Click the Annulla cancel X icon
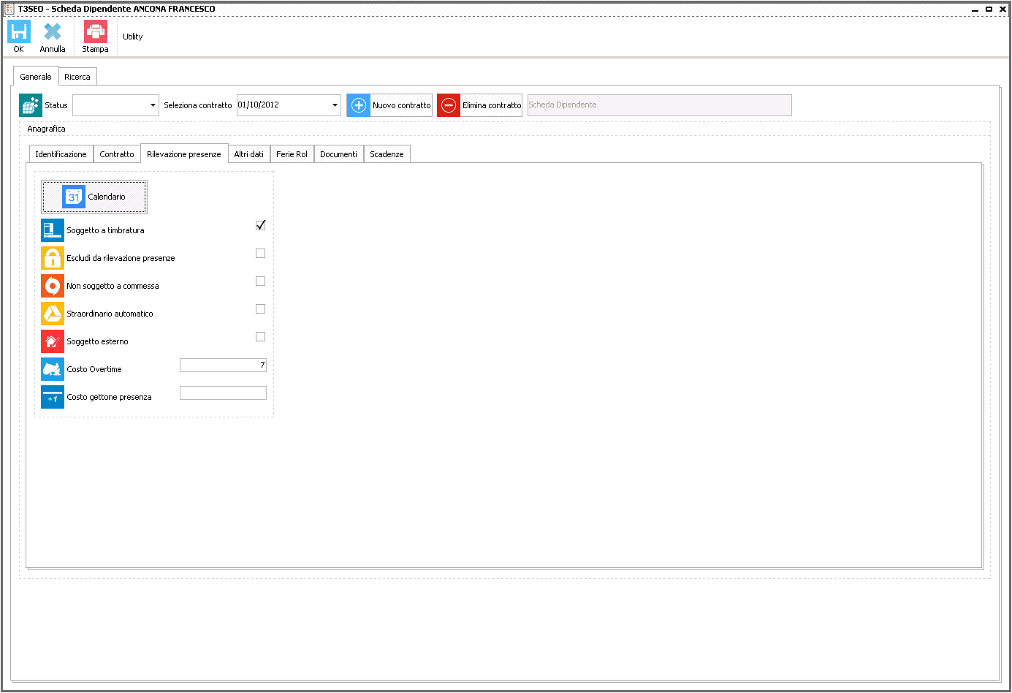The height and width of the screenshot is (693, 1012). [53, 31]
